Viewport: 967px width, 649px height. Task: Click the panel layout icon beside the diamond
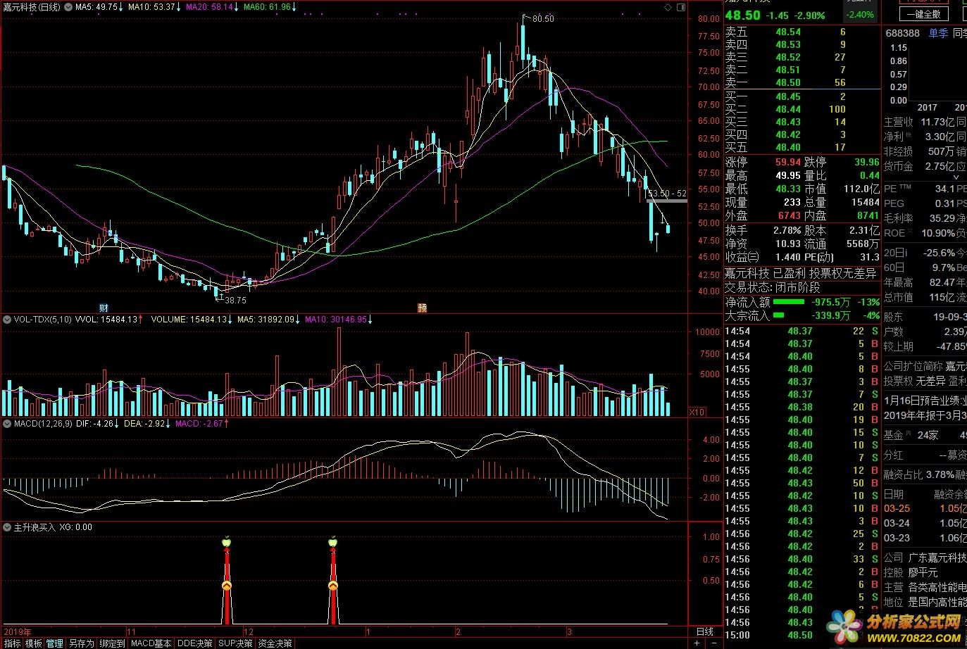pos(681,7)
